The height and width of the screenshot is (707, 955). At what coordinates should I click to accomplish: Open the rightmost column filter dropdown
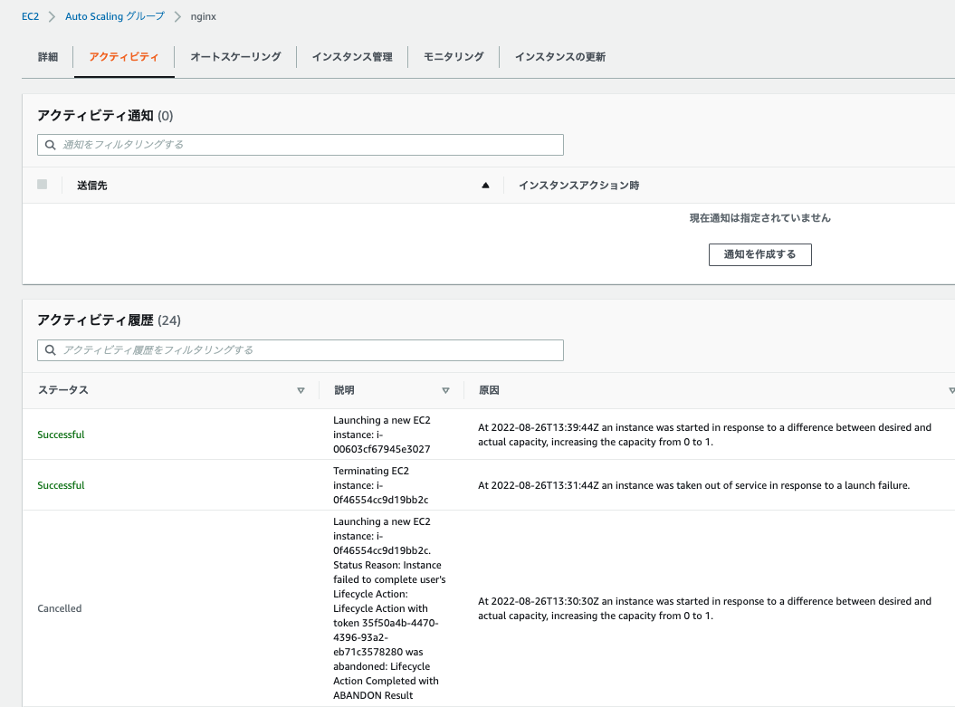point(950,390)
